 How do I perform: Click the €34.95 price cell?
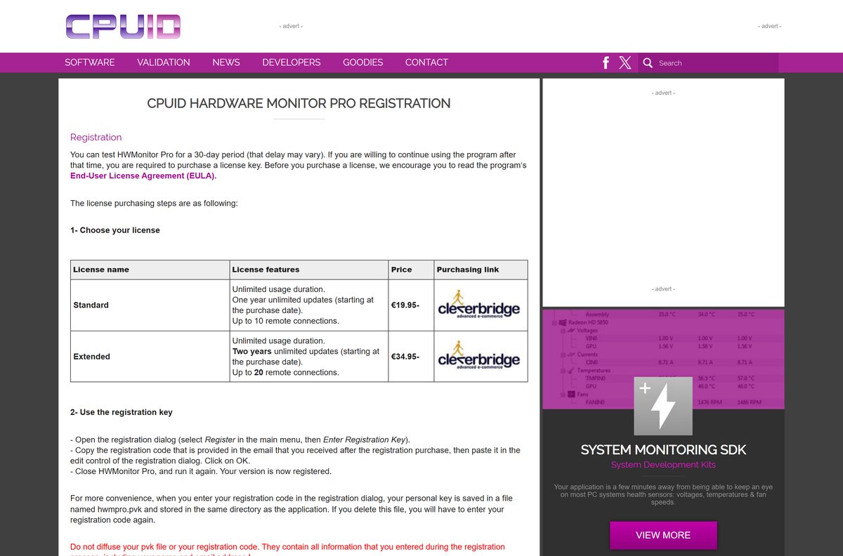point(411,356)
